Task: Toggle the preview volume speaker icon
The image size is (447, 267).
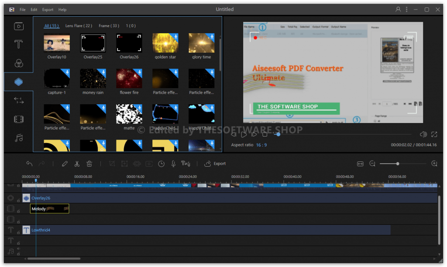Action: click(x=423, y=134)
